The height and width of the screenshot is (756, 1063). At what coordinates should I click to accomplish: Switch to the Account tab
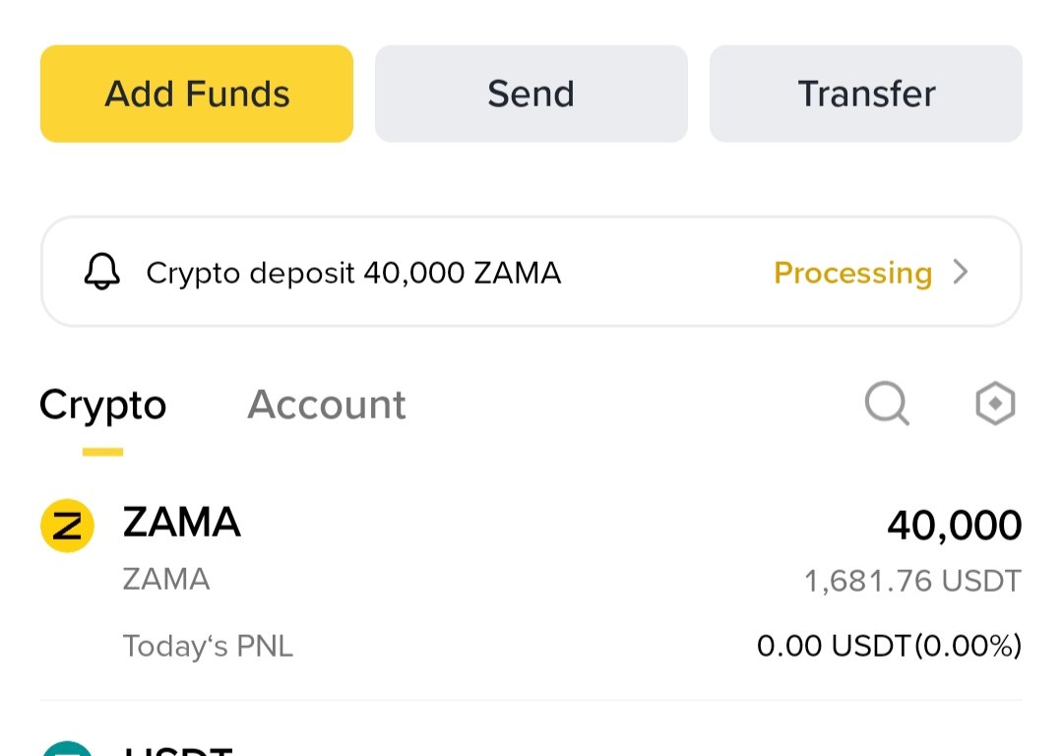tap(327, 405)
